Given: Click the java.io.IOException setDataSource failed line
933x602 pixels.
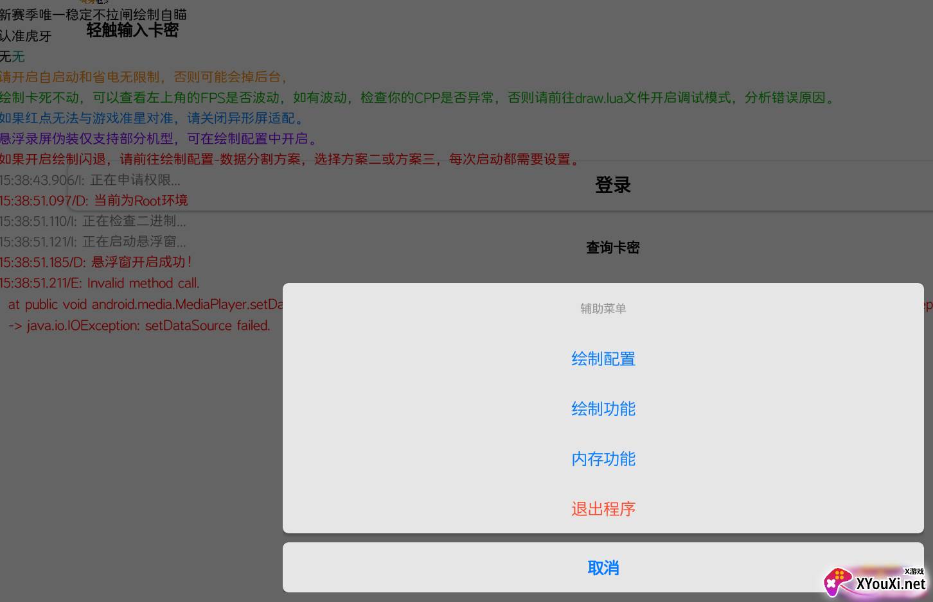Looking at the screenshot, I should click(x=139, y=326).
